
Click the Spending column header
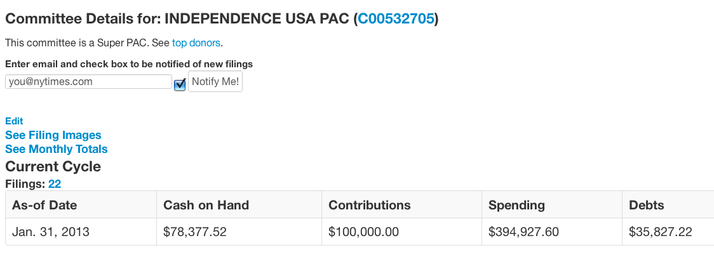[516, 205]
